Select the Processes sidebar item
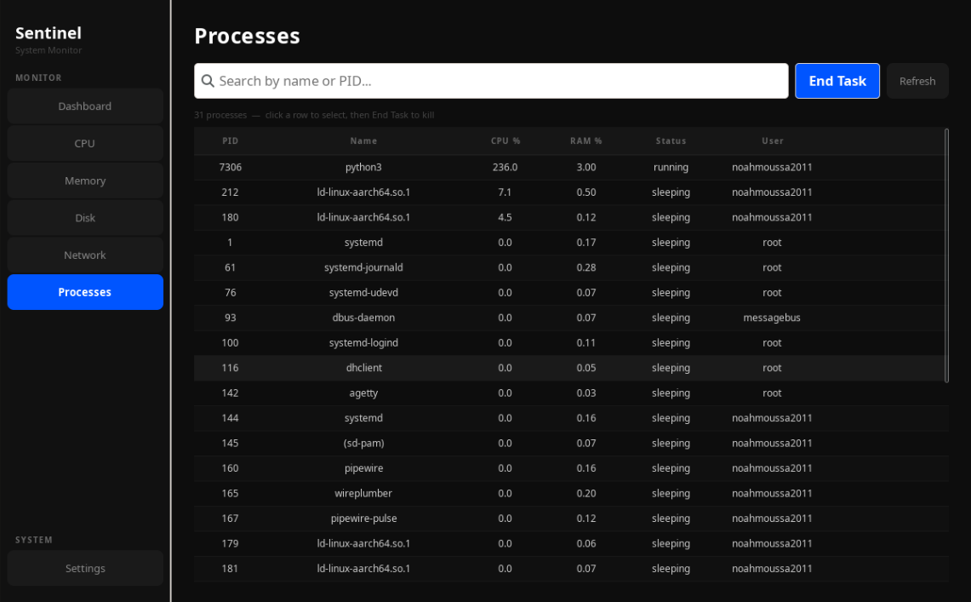Viewport: 971px width, 602px height. [84, 291]
